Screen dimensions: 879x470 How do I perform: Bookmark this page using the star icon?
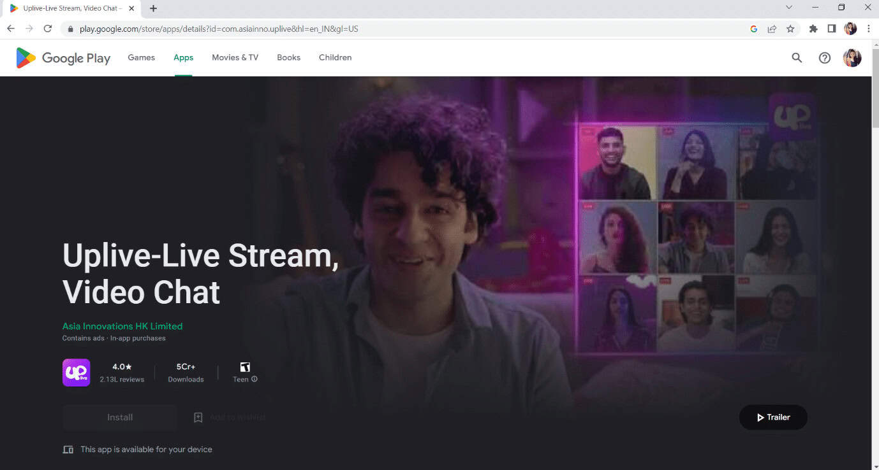791,29
